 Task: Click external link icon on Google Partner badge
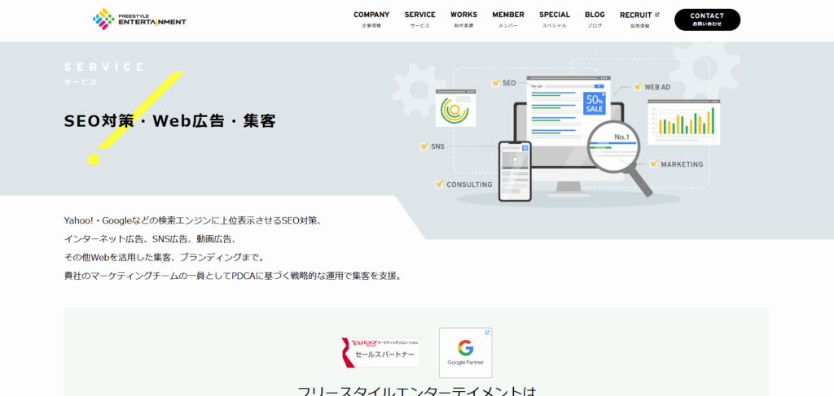[487, 333]
